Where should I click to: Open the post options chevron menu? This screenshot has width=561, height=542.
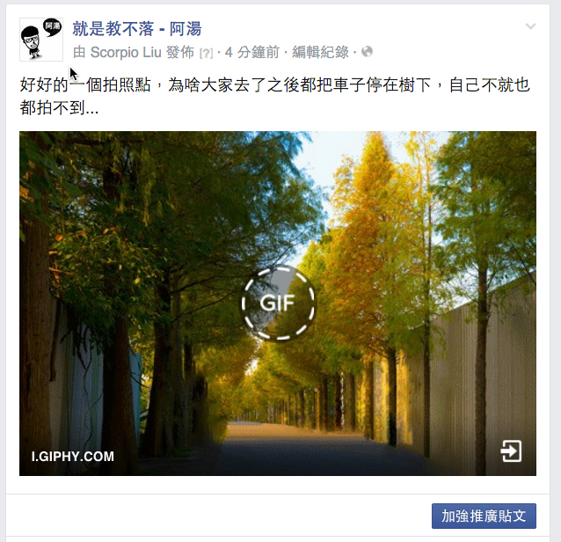[x=530, y=26]
